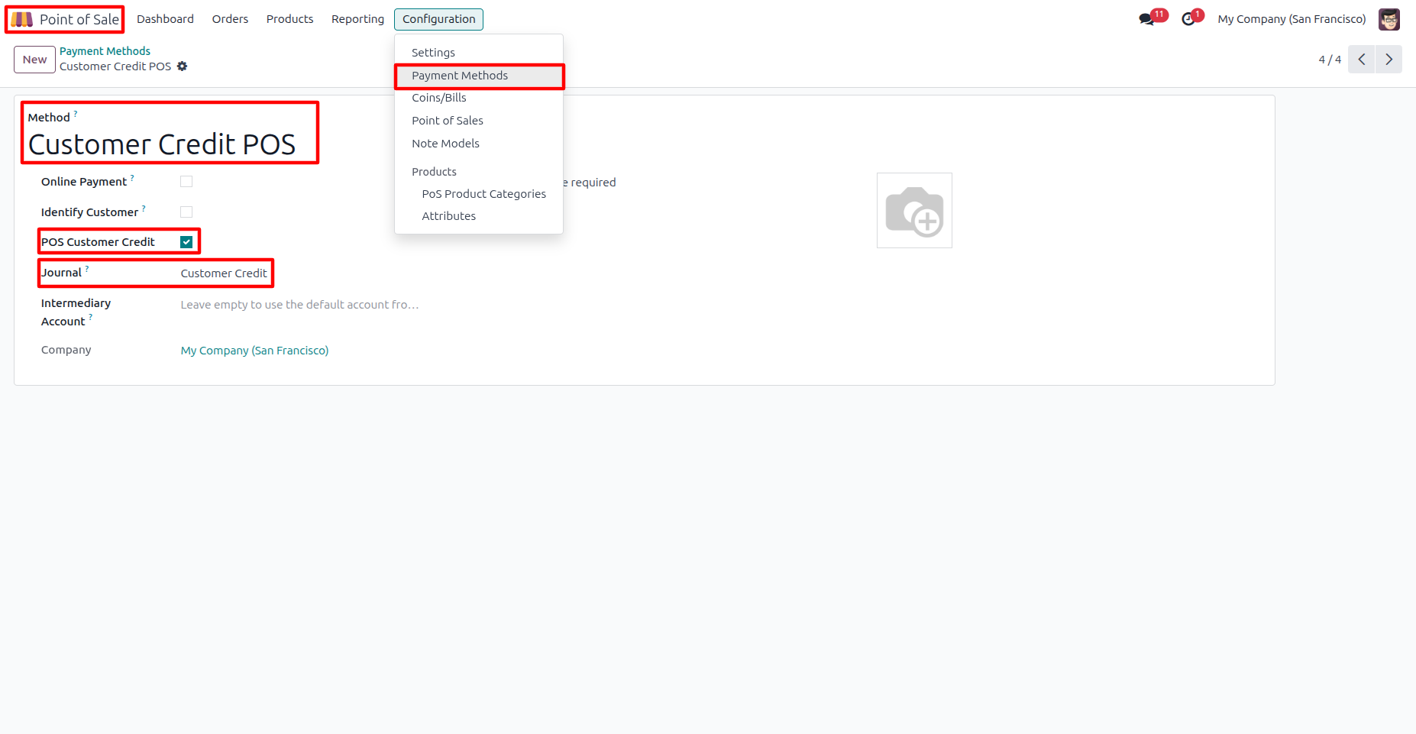Uncheck the POS Customer Credit checkbox
The image size is (1416, 734).
coord(186,242)
